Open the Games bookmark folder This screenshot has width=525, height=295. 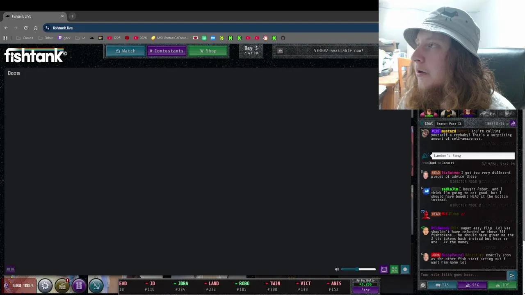pos(25,38)
